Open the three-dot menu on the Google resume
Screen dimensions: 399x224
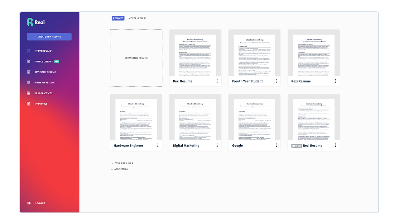[276, 145]
